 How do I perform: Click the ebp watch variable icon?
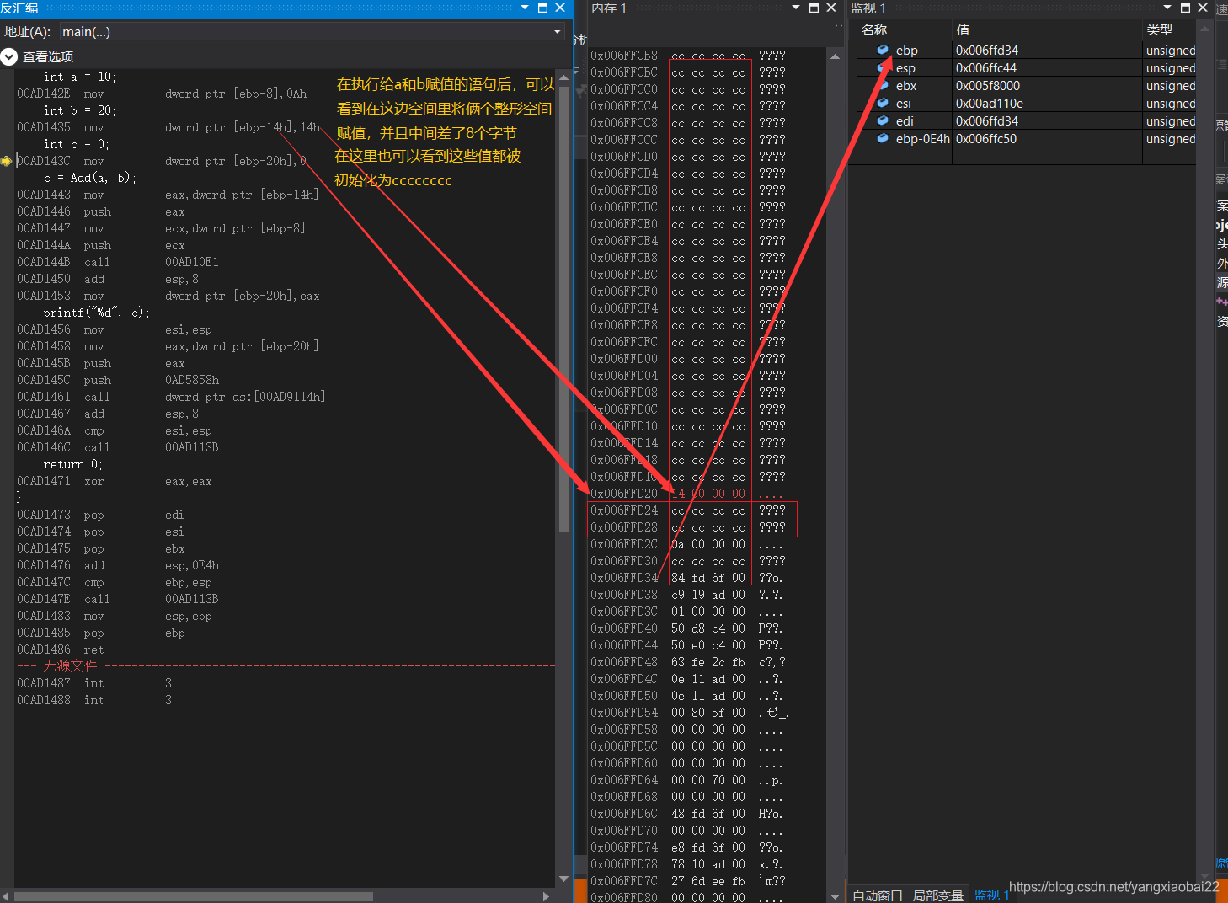click(x=883, y=50)
